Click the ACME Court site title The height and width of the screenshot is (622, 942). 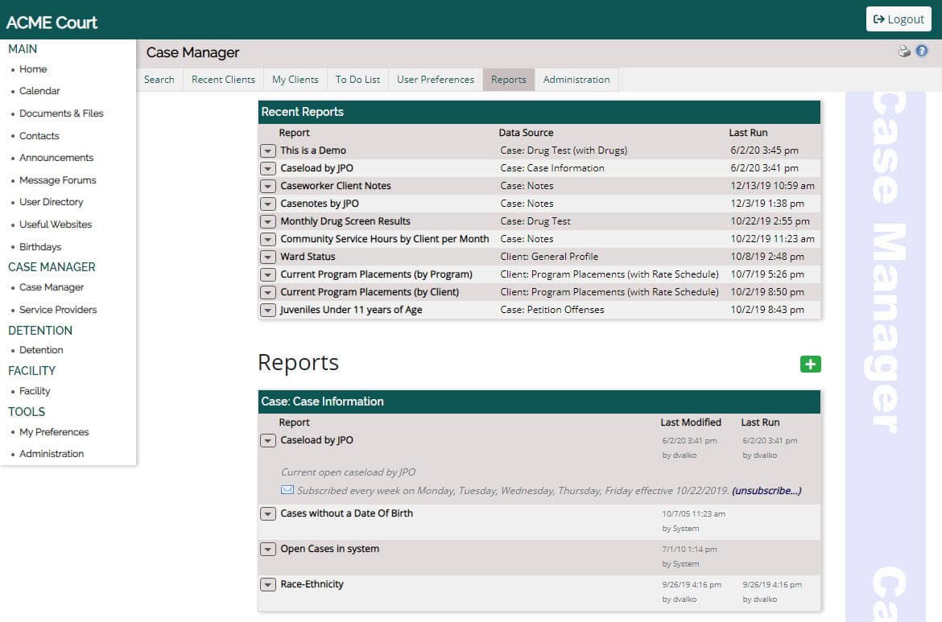point(52,23)
